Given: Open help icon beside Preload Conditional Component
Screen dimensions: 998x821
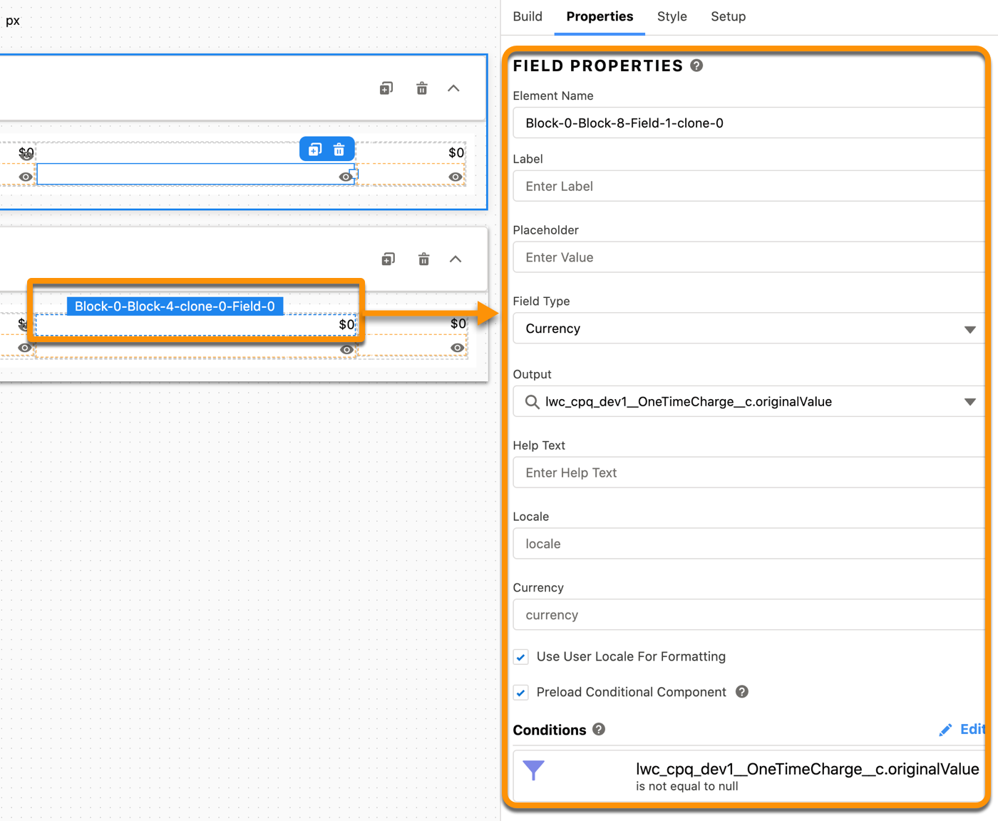Looking at the screenshot, I should click(742, 692).
